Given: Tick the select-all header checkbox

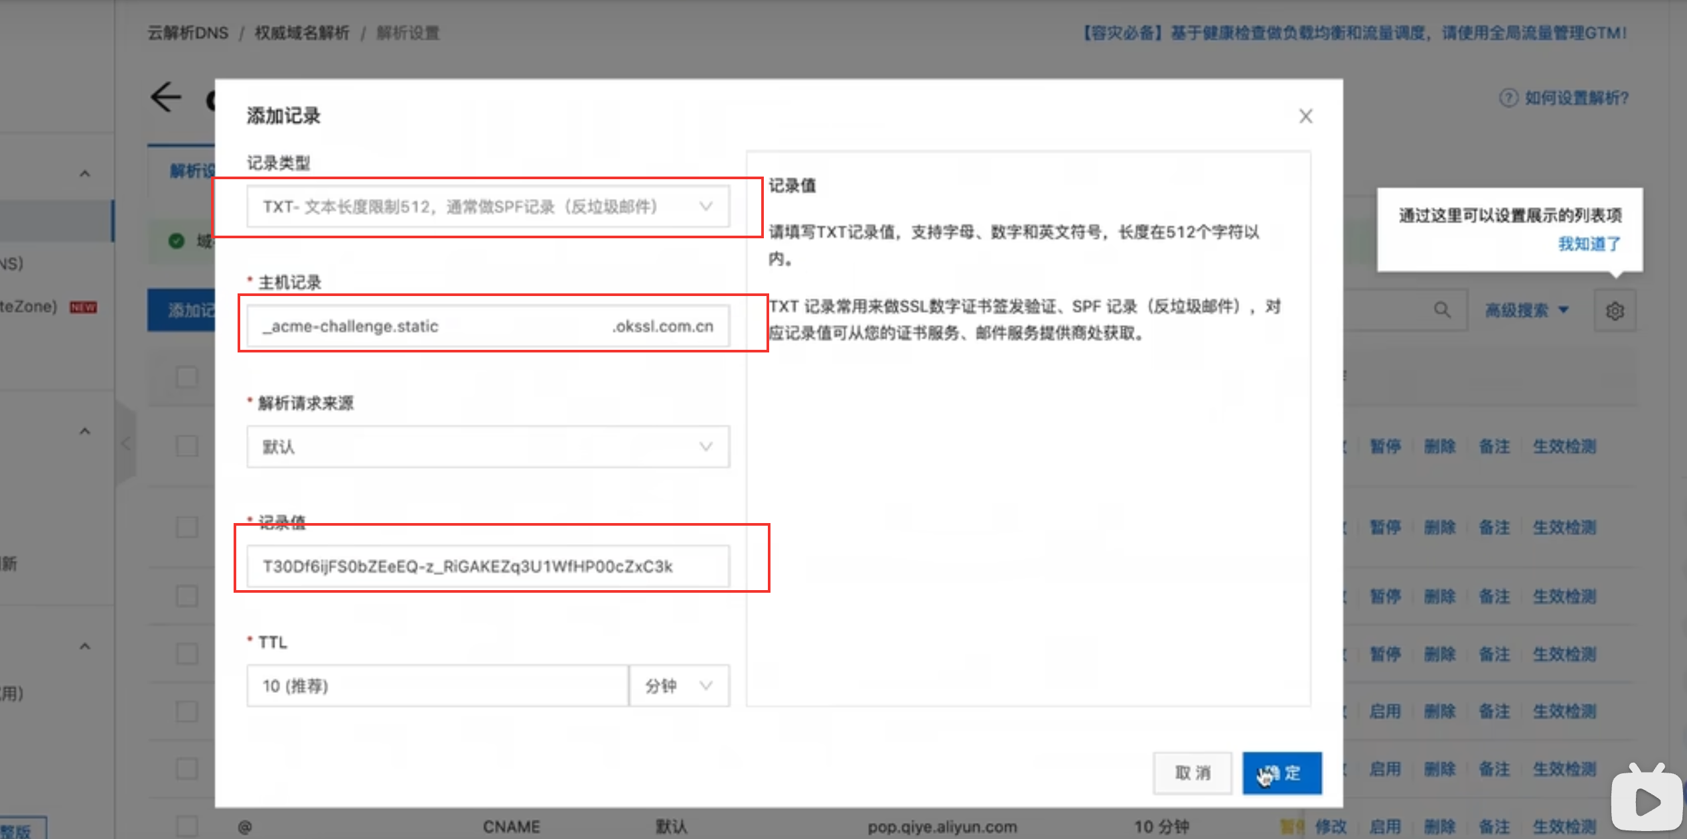Looking at the screenshot, I should [x=186, y=377].
